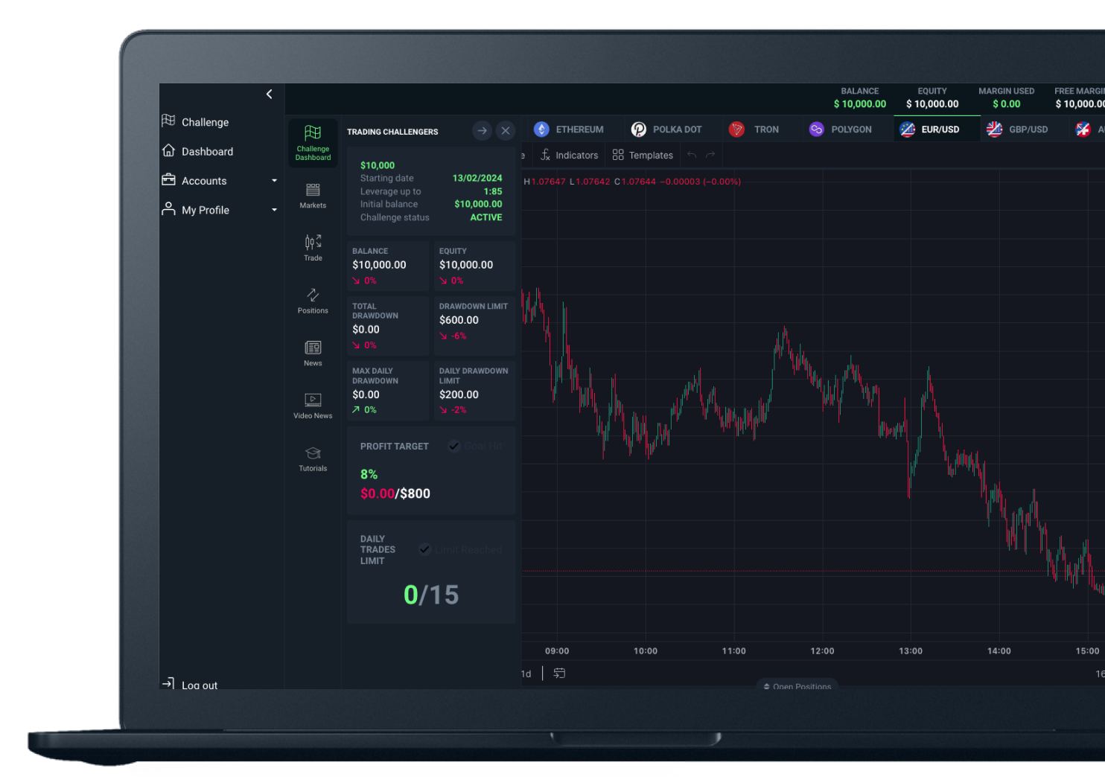Click the Challenge menu item label
The height and width of the screenshot is (777, 1105).
tap(206, 122)
